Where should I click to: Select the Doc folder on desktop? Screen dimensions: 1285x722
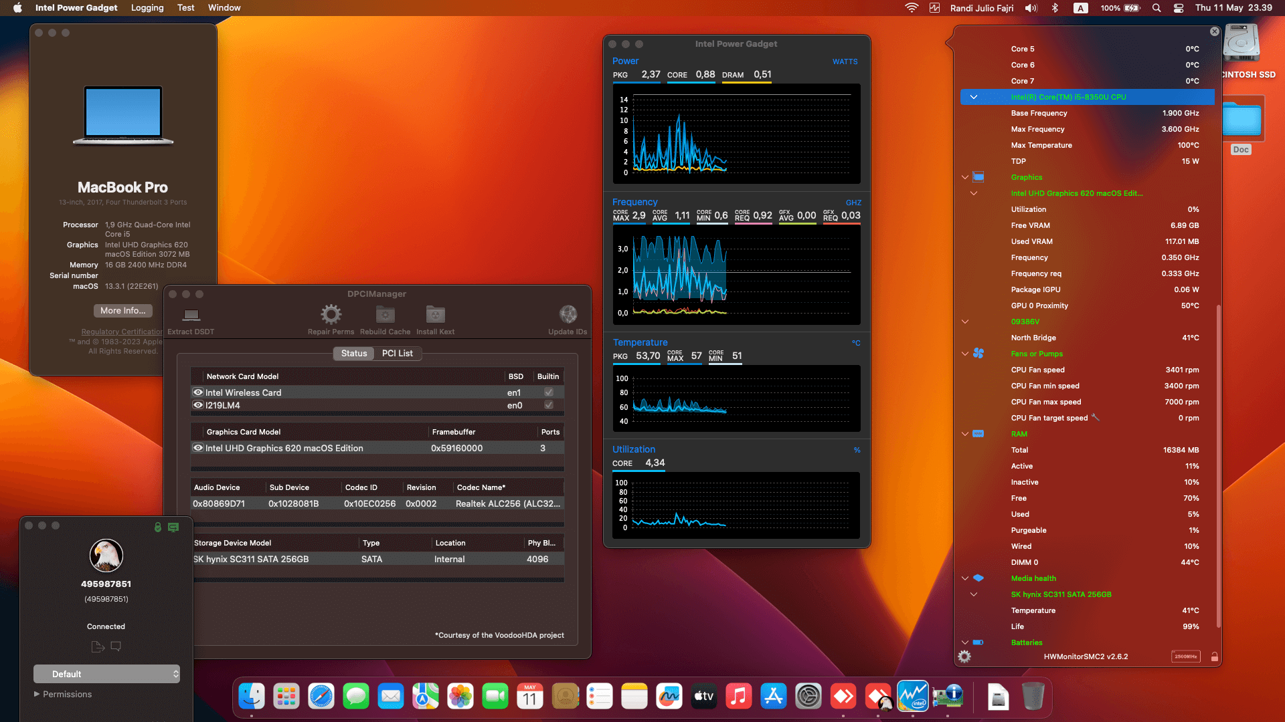[x=1242, y=126]
